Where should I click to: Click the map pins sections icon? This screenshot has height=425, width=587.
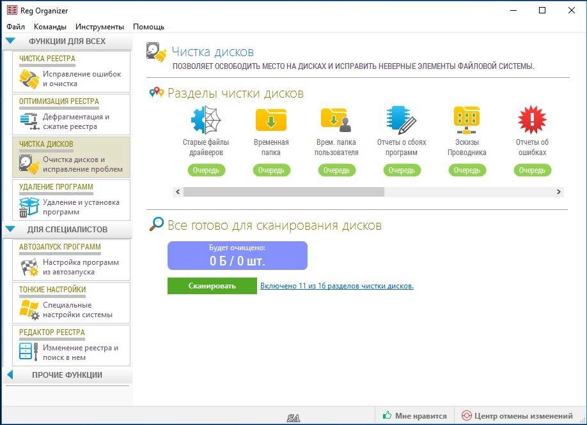coord(156,93)
